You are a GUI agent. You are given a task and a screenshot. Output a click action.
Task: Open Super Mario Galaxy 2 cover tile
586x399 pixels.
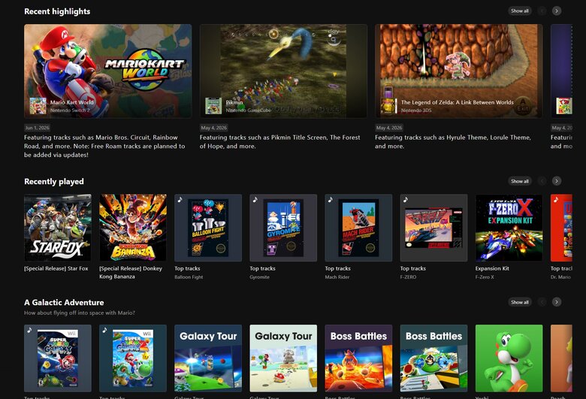[133, 358]
